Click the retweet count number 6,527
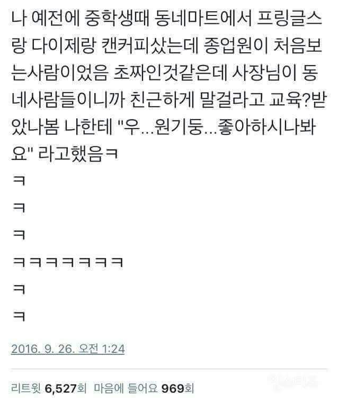338x402 pixels. click(x=61, y=389)
